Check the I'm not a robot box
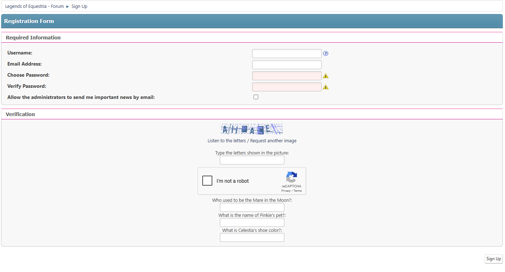The width and height of the screenshot is (505, 272). click(207, 181)
